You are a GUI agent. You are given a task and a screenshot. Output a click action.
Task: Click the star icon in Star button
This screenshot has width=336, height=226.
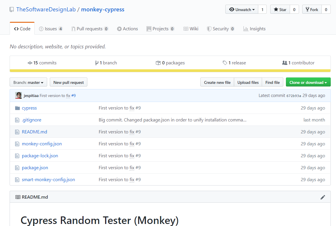276,9
